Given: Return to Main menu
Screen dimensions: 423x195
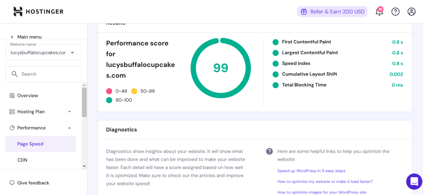Looking at the screenshot, I should (x=29, y=37).
